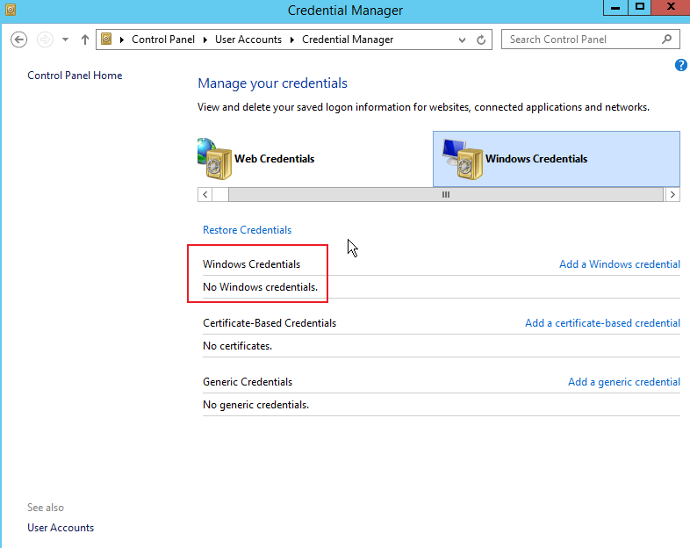Expand the breadcrumb arrow before Control Panel
This screenshot has height=548, width=690.
[x=122, y=40]
